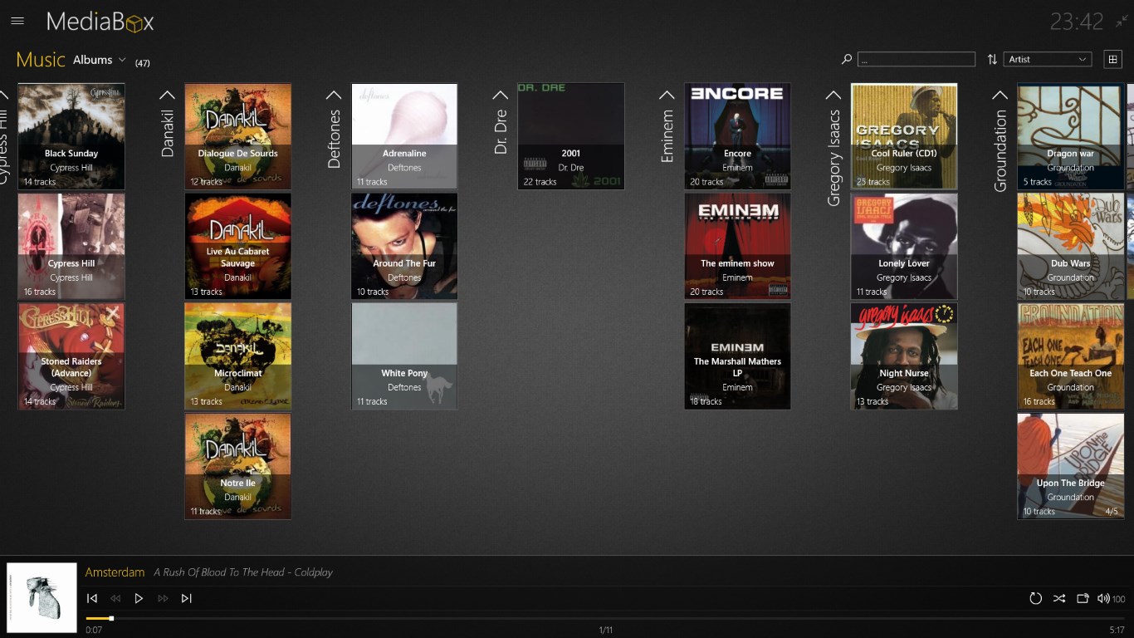
Task: Select the Danakil artist label
Action: point(168,133)
